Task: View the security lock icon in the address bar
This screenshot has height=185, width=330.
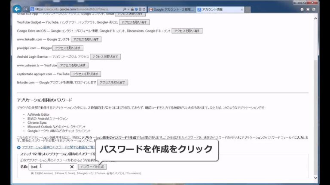Action: (x=132, y=9)
